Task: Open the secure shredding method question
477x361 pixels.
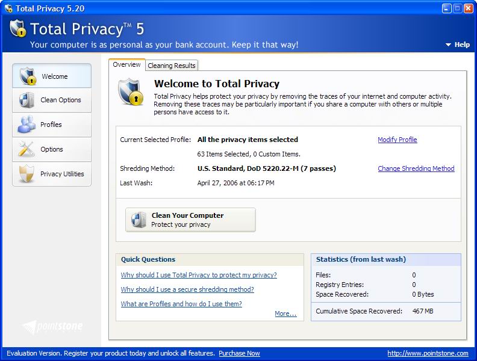Action: point(187,289)
